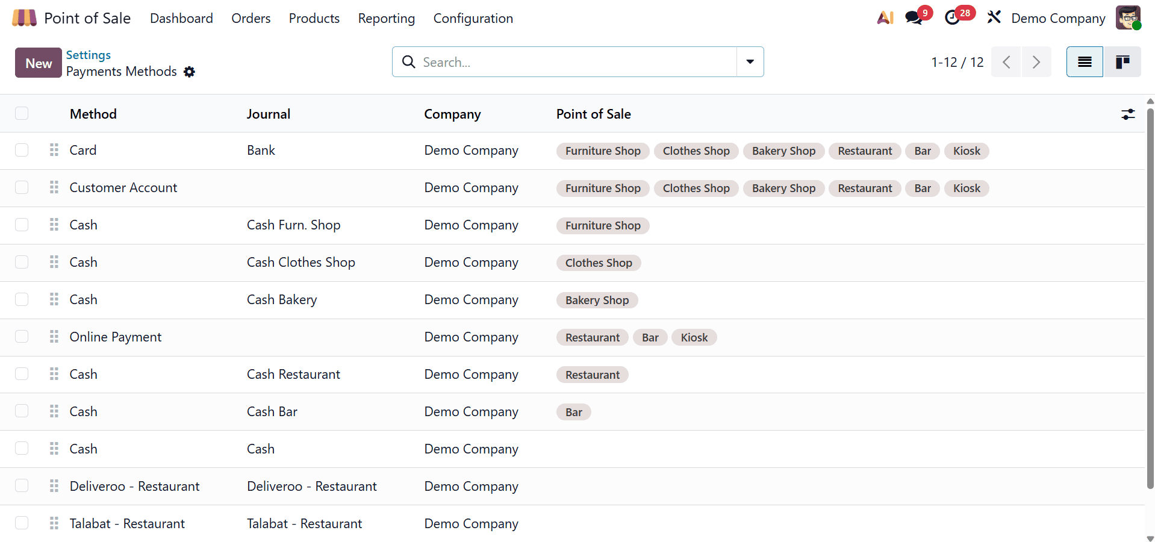Open the Configuration menu
The width and height of the screenshot is (1155, 542).
coord(473,18)
